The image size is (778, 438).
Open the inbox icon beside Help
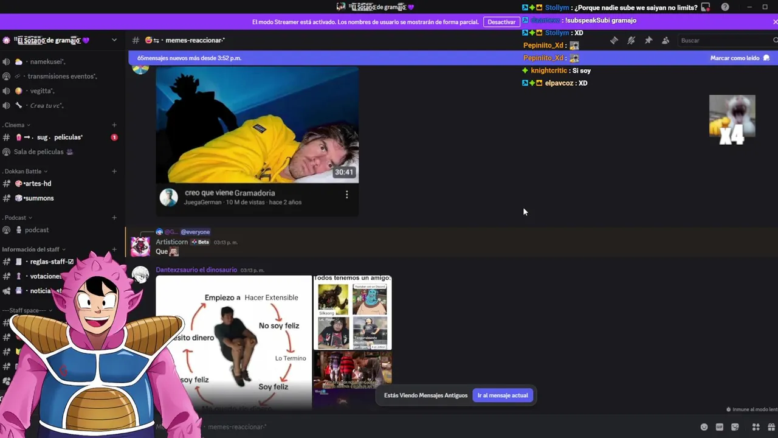[x=705, y=7]
